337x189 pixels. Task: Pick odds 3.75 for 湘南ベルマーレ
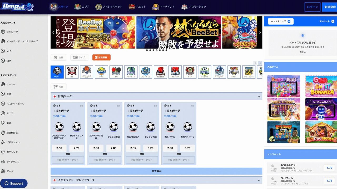tap(187, 148)
